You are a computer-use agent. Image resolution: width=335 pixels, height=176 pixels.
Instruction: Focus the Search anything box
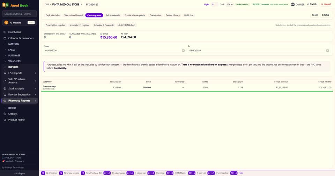pos(20,14)
